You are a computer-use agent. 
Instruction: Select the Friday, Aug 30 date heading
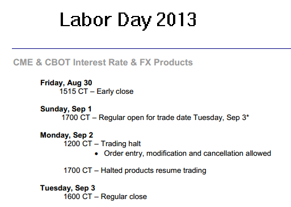[66, 83]
